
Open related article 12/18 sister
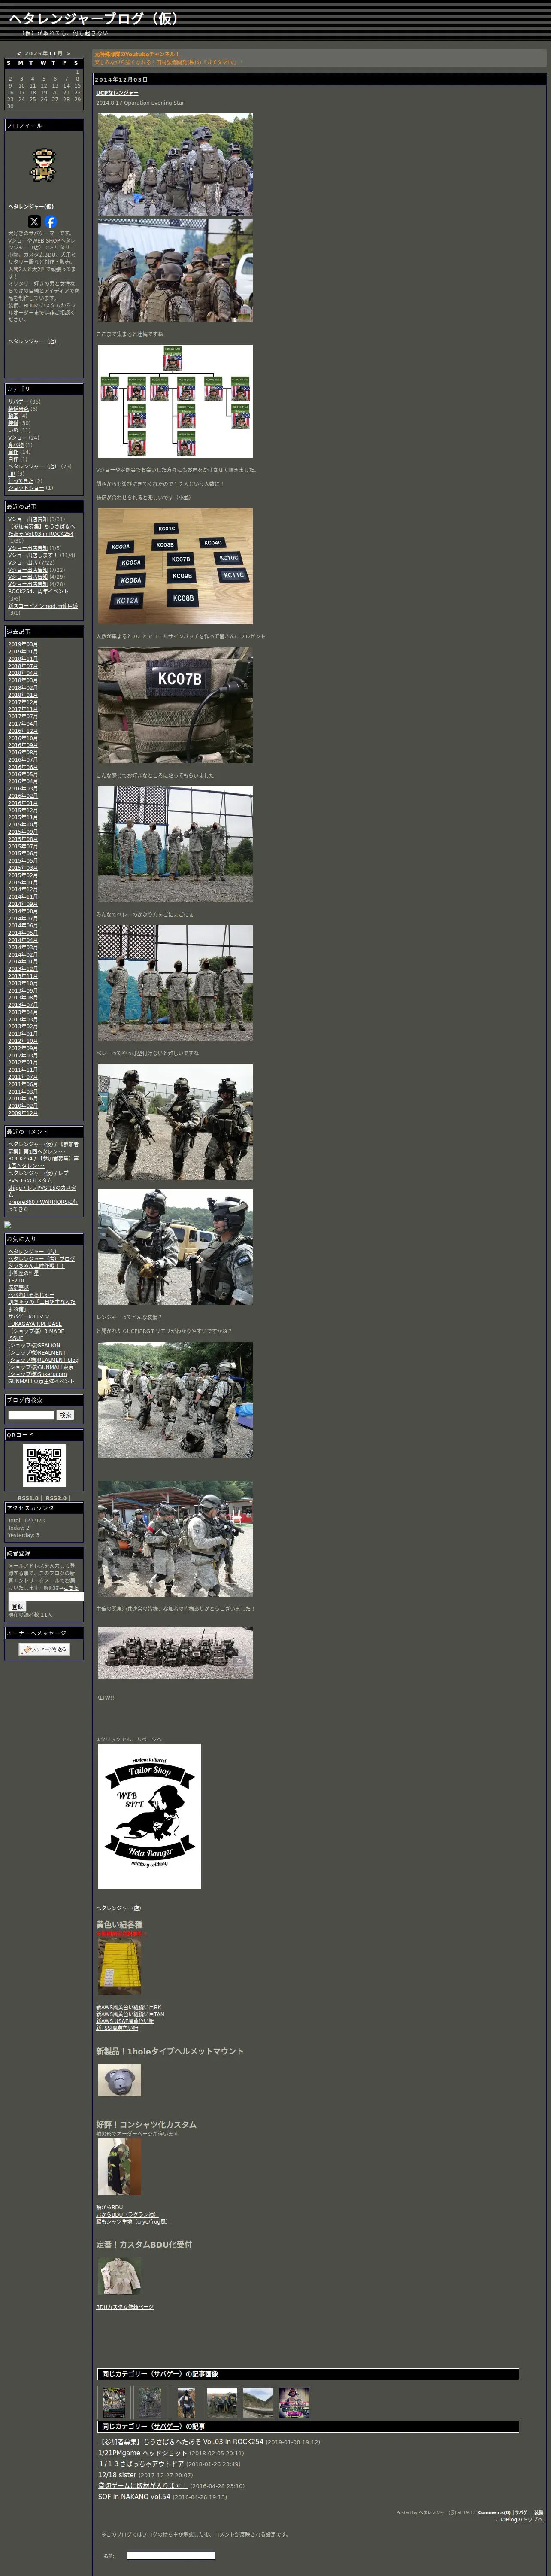pos(117,2475)
